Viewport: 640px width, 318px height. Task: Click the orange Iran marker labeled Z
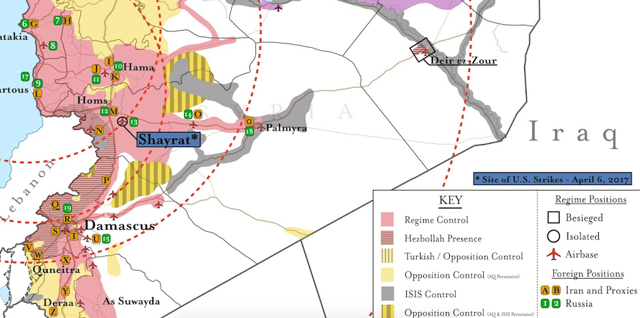click(54, 312)
